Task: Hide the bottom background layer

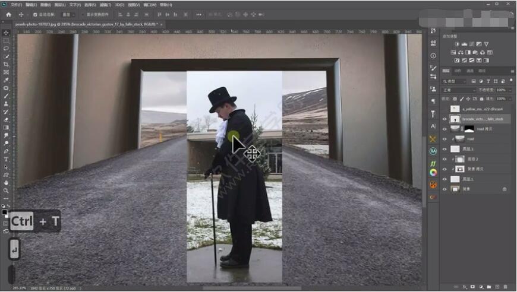Action: [445, 189]
